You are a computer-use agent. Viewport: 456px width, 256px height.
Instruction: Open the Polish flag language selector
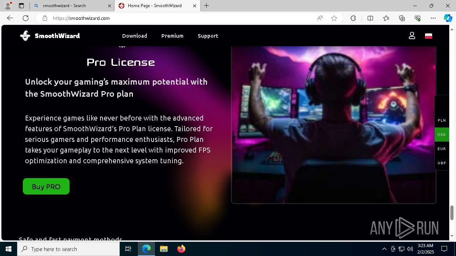(429, 36)
